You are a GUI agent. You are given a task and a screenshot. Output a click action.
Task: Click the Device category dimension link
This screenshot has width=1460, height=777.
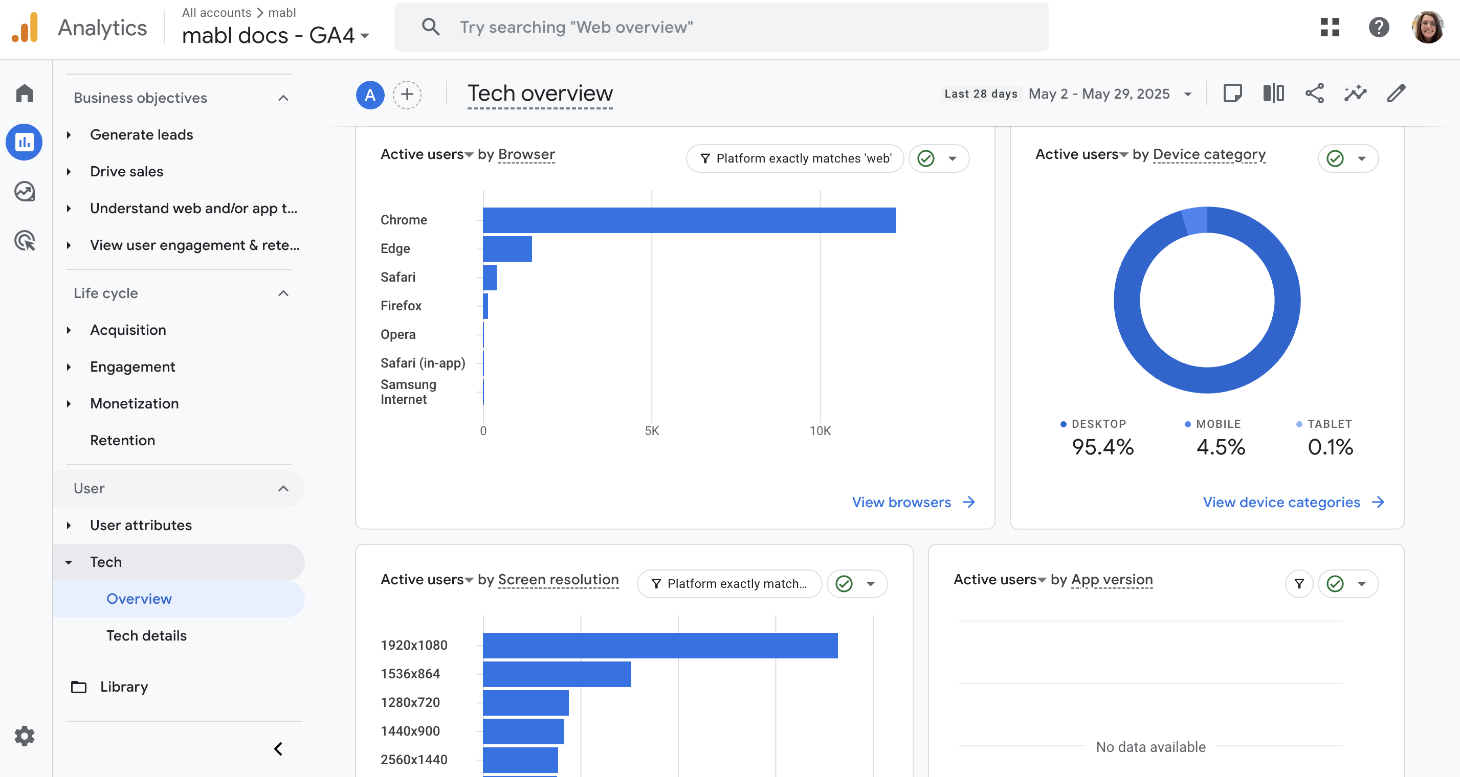point(1209,154)
